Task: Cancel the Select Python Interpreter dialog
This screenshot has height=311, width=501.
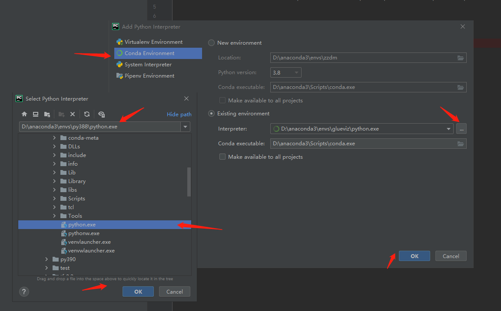Action: click(x=174, y=291)
